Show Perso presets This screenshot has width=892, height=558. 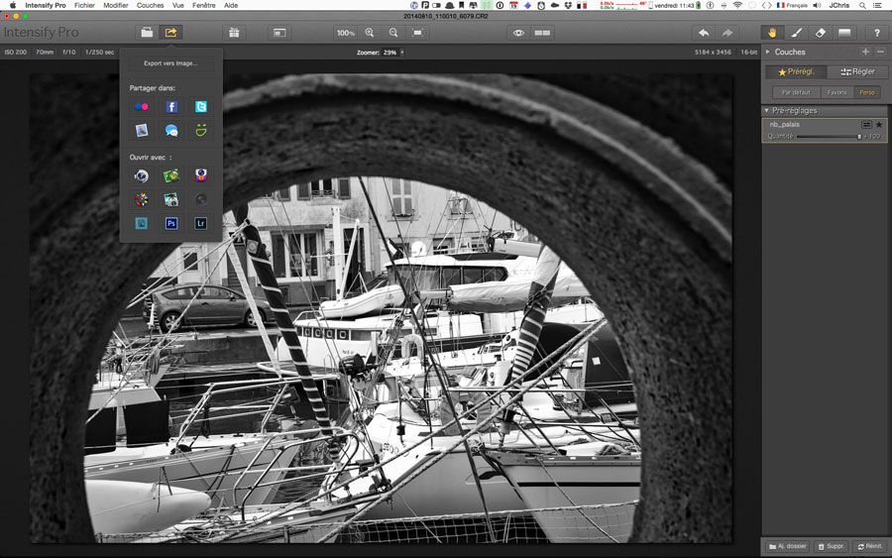(867, 92)
